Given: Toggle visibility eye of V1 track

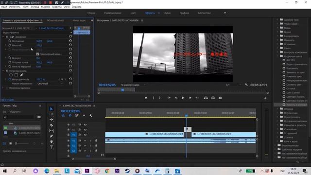Looking at the screenshot, I should coord(86,135).
